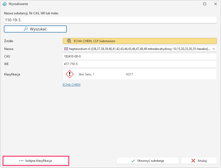Expand the Nazwa substance name dropdown

(214, 49)
